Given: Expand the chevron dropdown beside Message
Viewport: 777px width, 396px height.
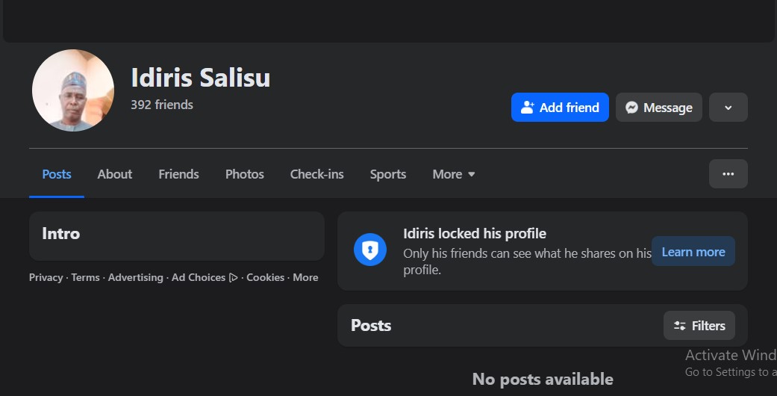Looking at the screenshot, I should click(728, 108).
